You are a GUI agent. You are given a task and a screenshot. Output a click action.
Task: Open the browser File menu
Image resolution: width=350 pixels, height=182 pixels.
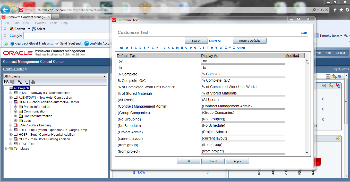(x=7, y=23)
